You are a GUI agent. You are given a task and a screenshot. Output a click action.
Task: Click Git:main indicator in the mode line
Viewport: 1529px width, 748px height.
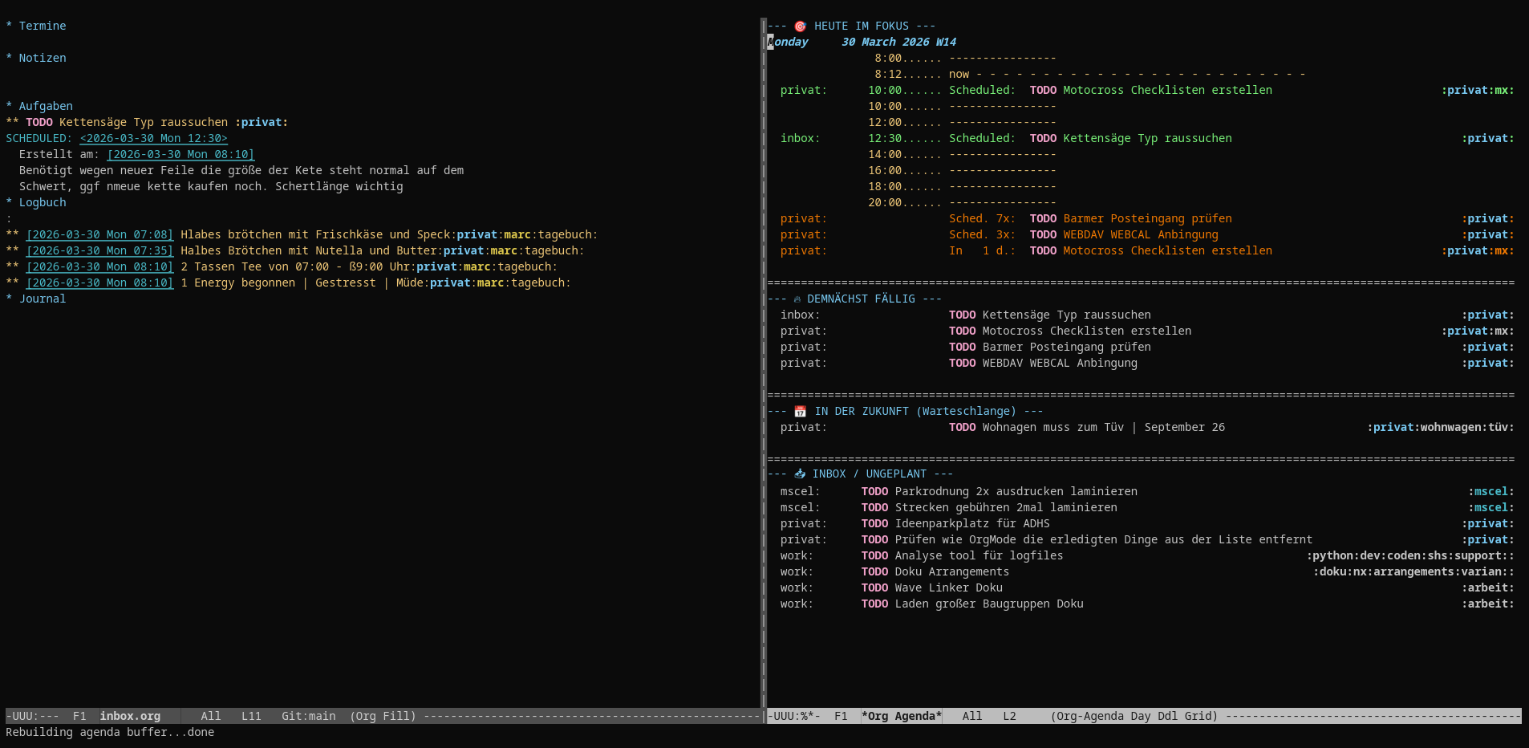(x=308, y=716)
